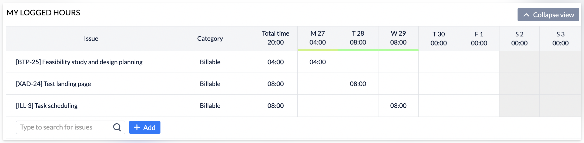Screen dimensions: 584x143
Task: Click the search magnifier icon
Action: pos(117,127)
